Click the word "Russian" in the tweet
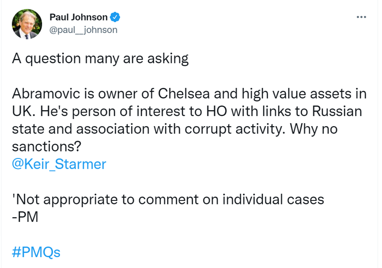Screen dimensions: 382x268 pos(337,111)
